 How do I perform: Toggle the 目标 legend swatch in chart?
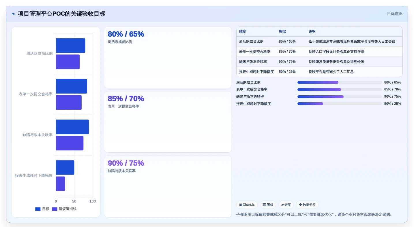(38, 209)
